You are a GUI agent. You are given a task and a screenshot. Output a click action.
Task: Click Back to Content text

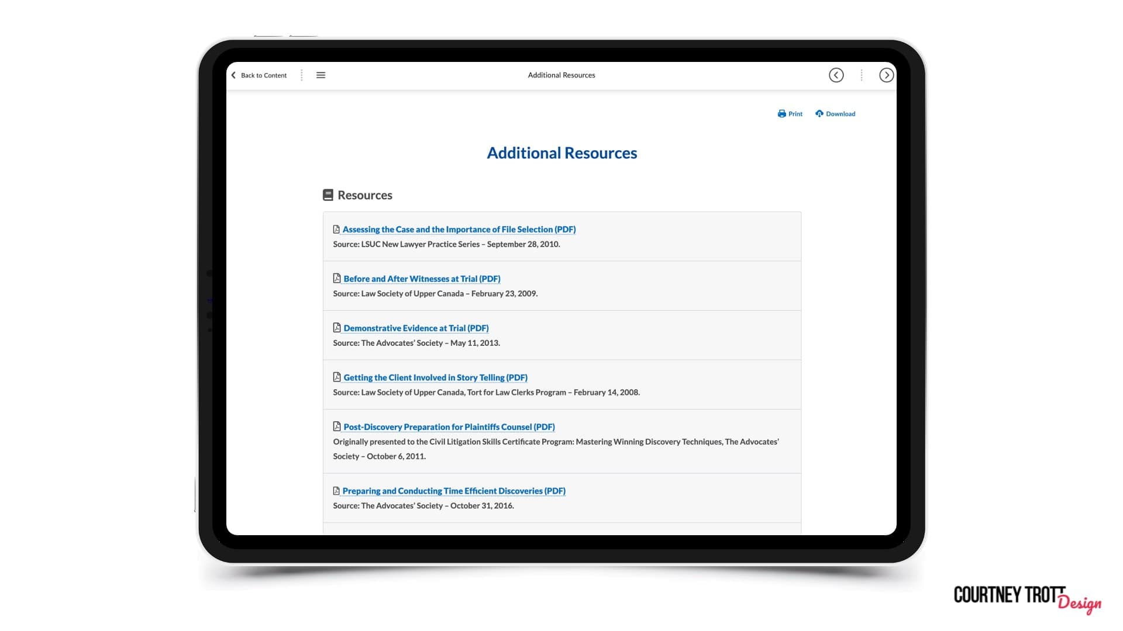point(264,75)
